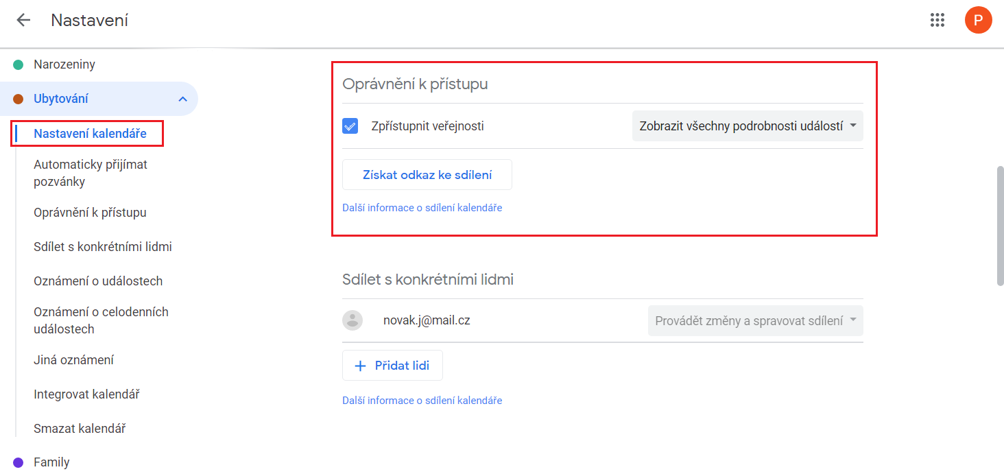Select Nastavení kalendáře in the sidebar

(90, 134)
